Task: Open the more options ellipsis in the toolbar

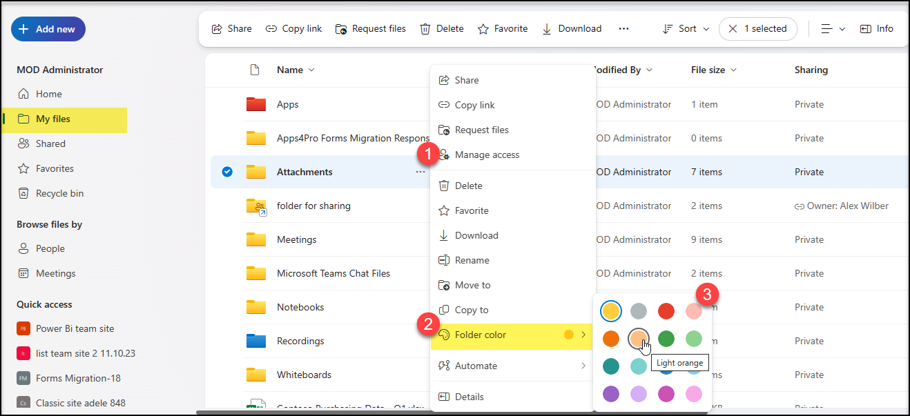Action: point(623,29)
